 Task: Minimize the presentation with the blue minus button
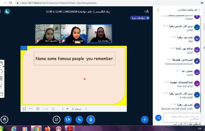[24, 48]
